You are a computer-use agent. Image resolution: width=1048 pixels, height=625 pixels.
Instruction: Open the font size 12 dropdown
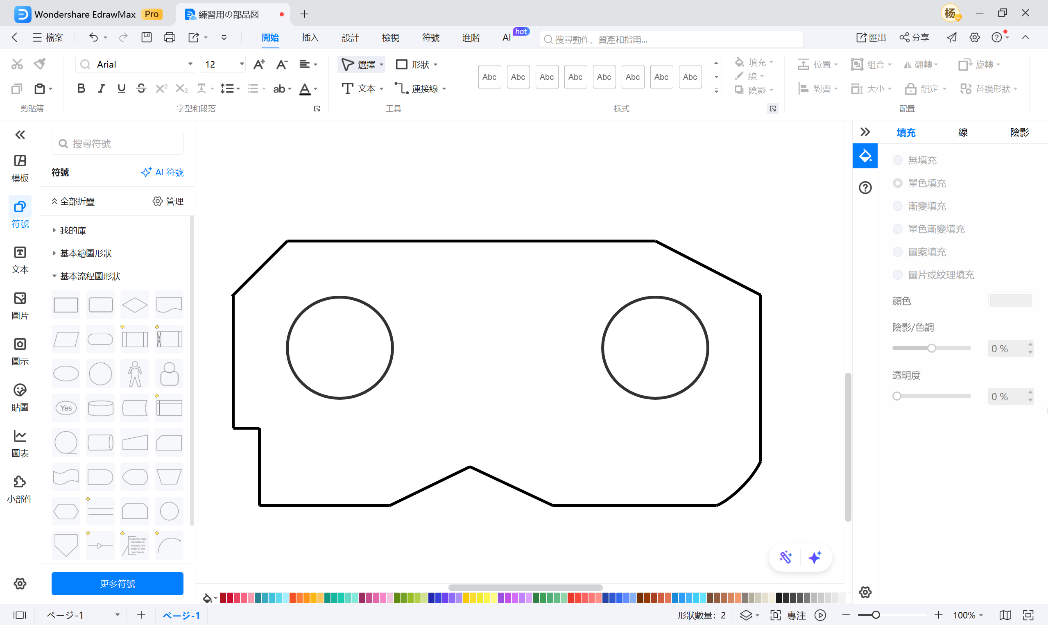(x=242, y=64)
